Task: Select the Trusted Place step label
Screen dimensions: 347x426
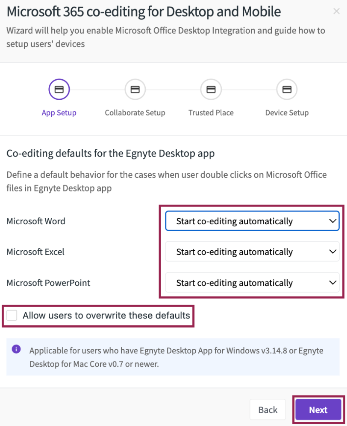Action: (x=211, y=113)
